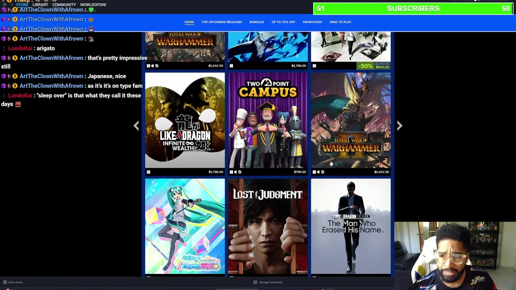
Task: Open the Lost Judgment game cover
Action: coord(268,226)
